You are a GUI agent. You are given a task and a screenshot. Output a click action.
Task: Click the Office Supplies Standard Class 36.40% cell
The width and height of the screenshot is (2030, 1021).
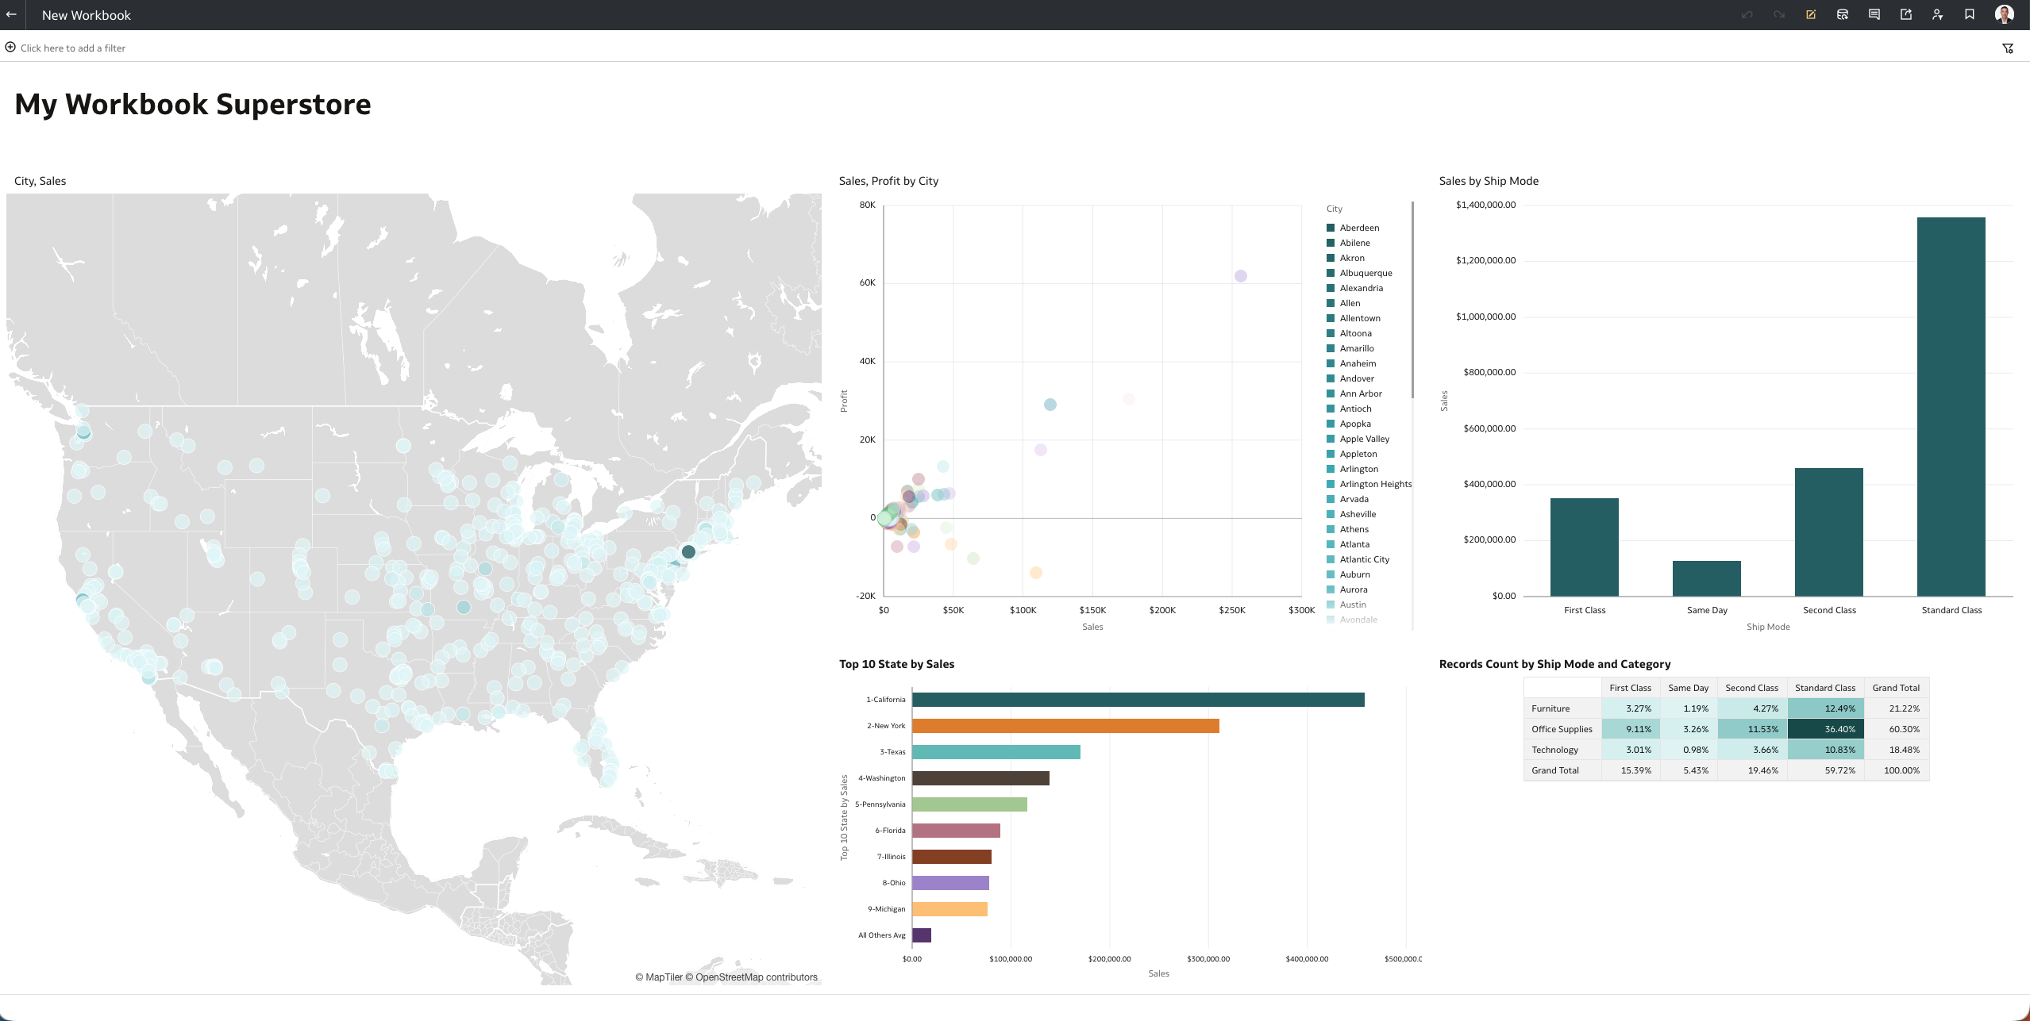(1825, 729)
